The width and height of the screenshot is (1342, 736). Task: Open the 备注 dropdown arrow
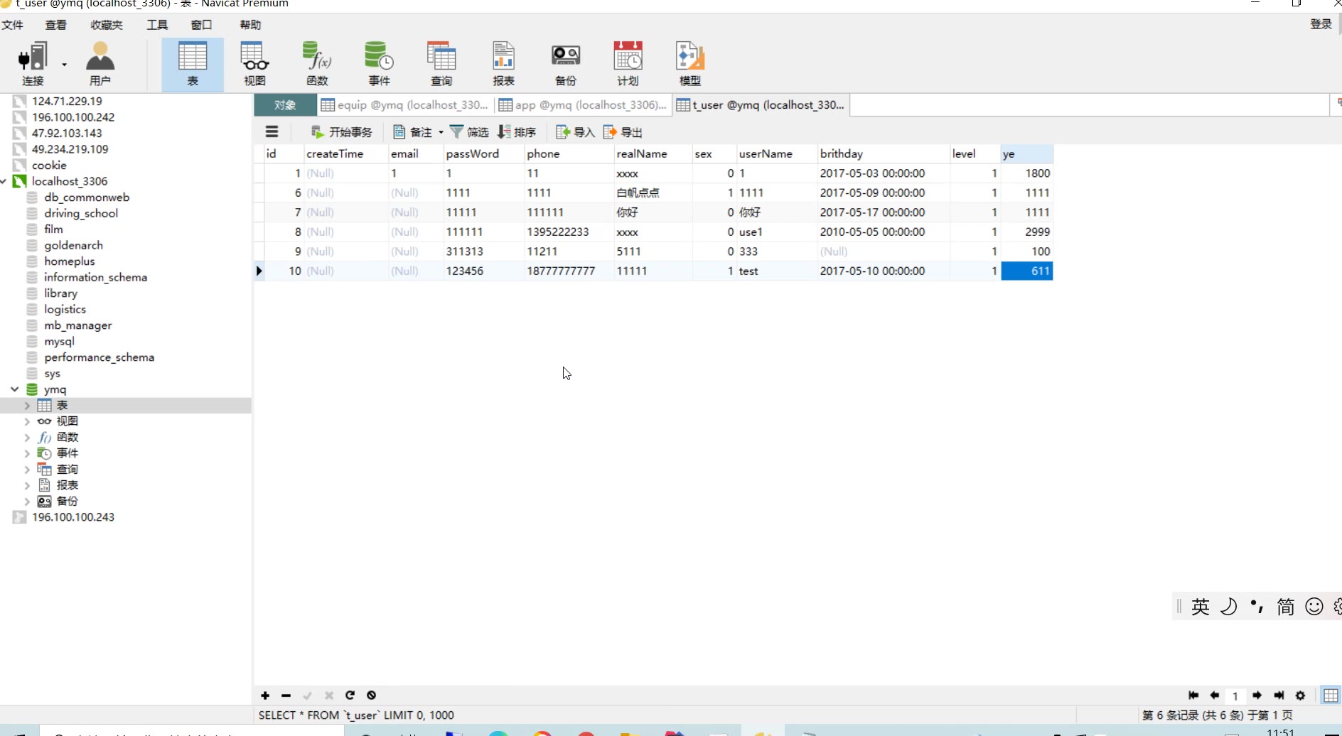coord(441,132)
